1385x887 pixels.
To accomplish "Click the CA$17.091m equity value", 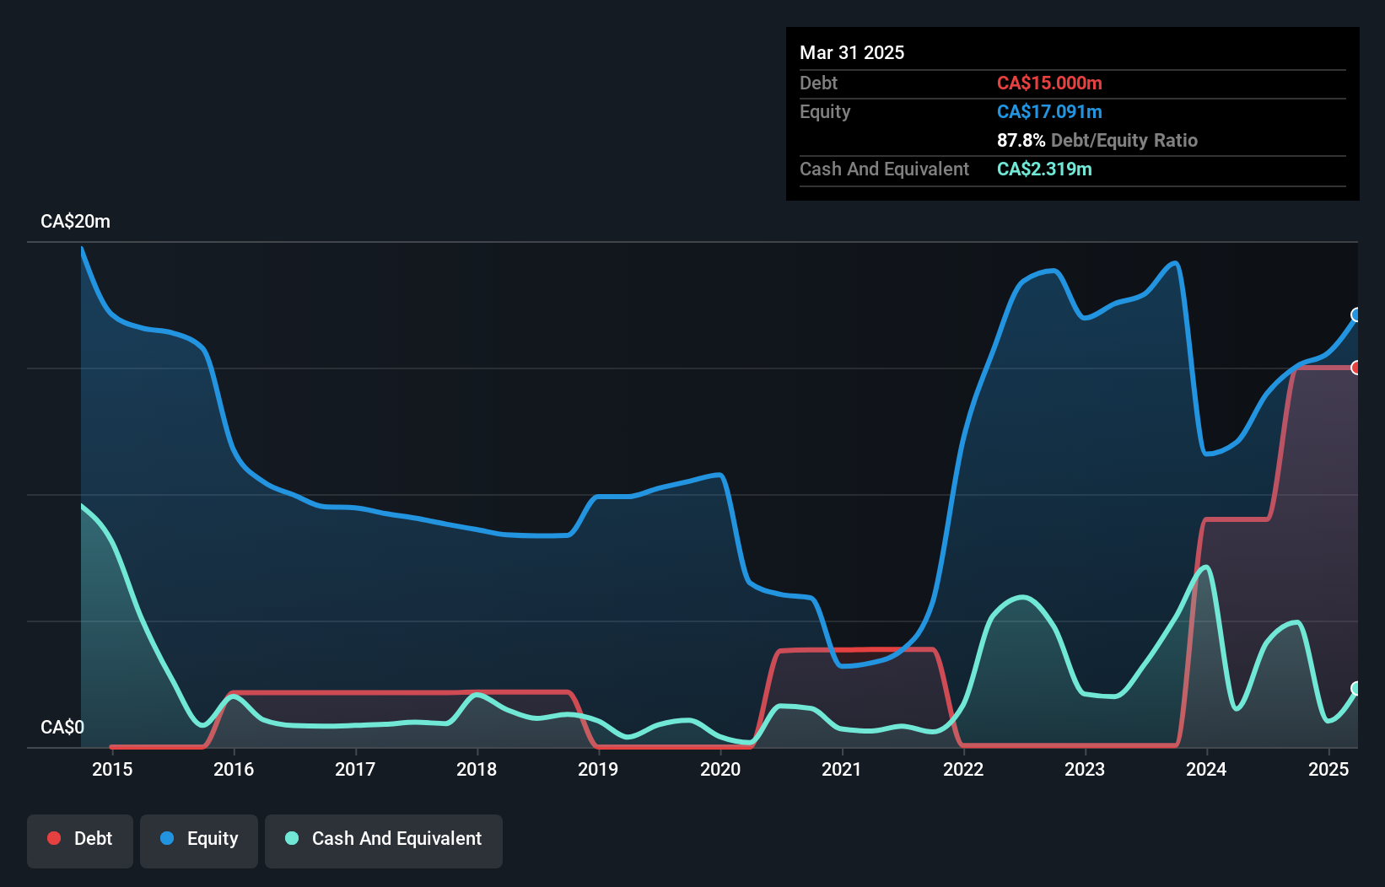I will point(1049,111).
